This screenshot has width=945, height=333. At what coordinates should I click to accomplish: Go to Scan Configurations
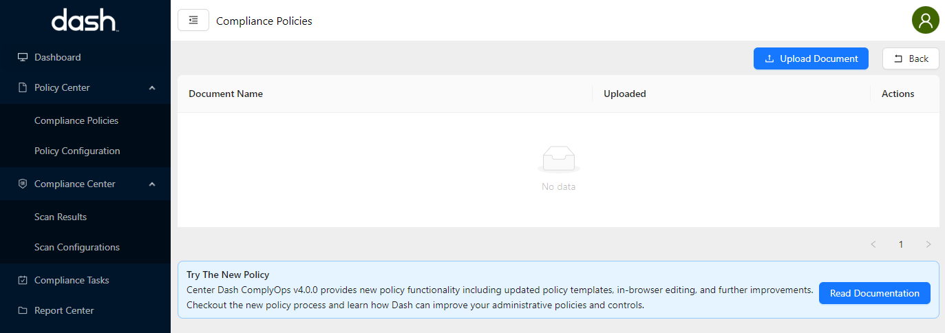pyautogui.click(x=77, y=247)
